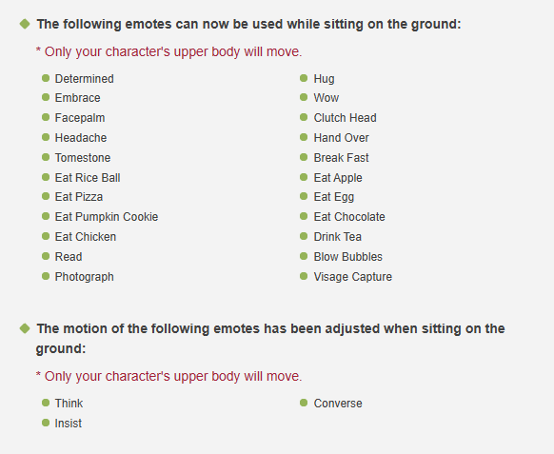The height and width of the screenshot is (454, 554).
Task: Select the Clutch Head entry
Action: (x=345, y=118)
